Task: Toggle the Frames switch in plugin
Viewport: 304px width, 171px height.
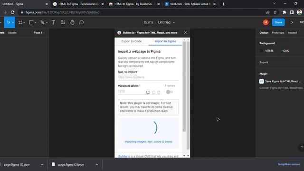Action: (170, 92)
